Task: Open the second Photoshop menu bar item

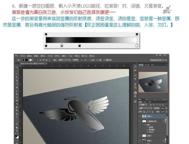Action: point(30,56)
